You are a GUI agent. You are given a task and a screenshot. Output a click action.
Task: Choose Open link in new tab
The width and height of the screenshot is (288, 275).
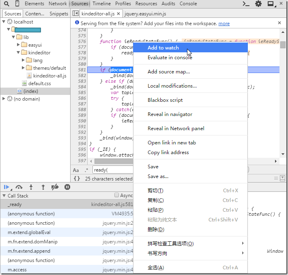[191, 143]
